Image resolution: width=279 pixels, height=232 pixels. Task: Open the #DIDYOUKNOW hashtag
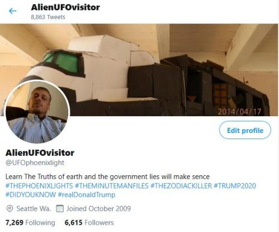coord(31,195)
